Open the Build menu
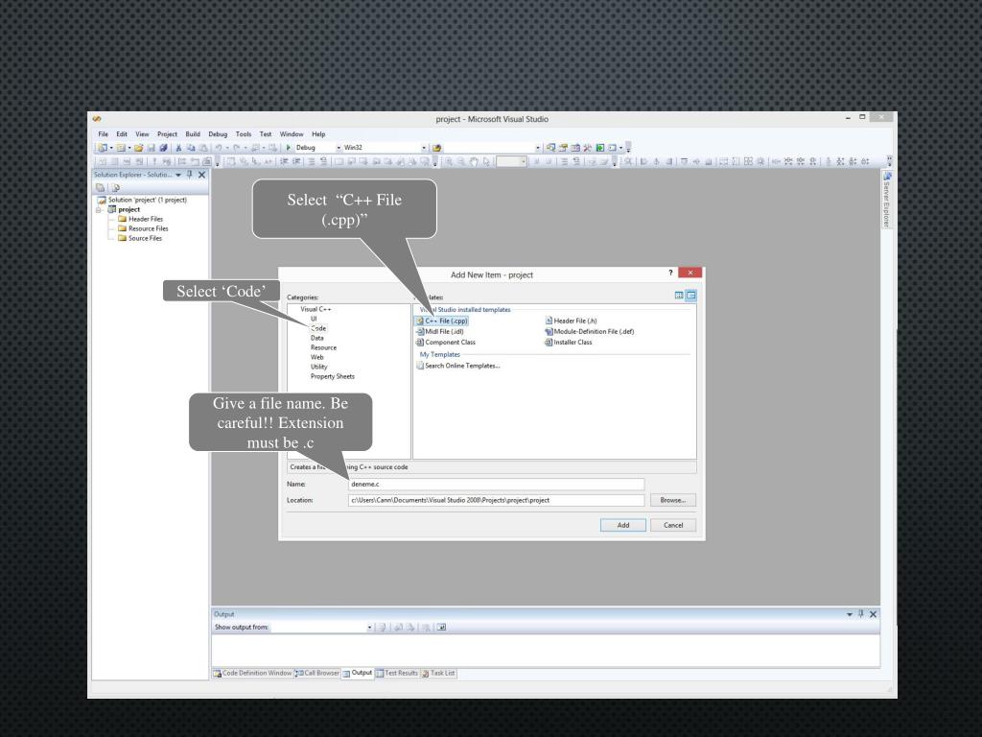 coord(193,134)
